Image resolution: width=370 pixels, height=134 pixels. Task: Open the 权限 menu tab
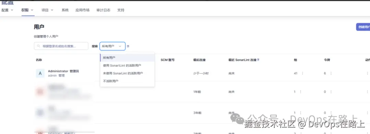[x=27, y=10]
